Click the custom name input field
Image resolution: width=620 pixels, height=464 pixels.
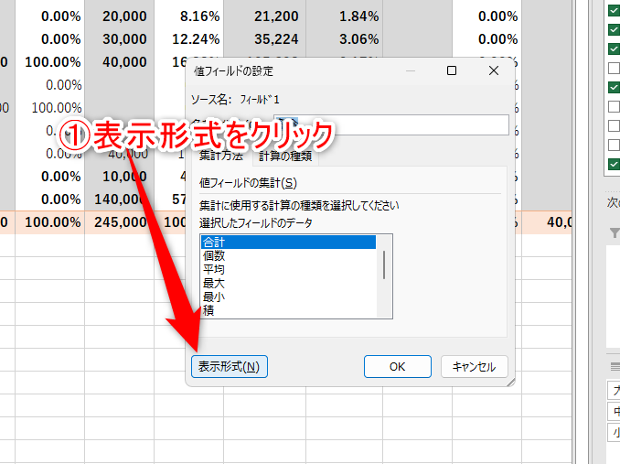(x=402, y=124)
